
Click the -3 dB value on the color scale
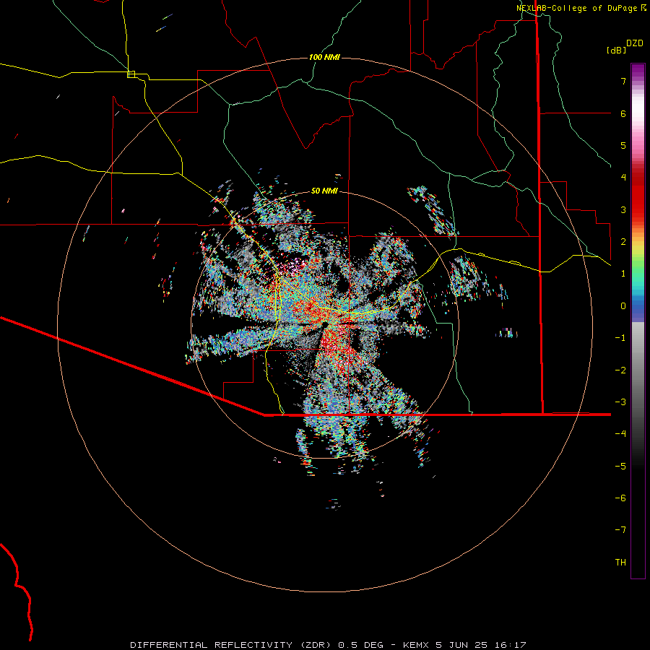(620, 402)
